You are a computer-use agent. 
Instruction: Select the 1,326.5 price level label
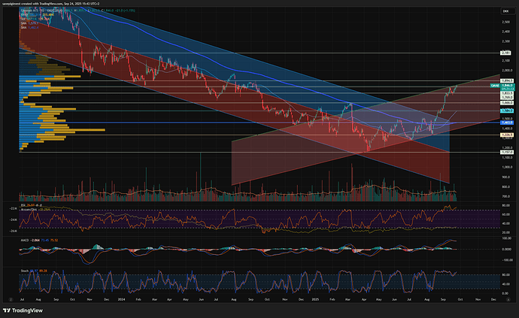tap(506, 135)
